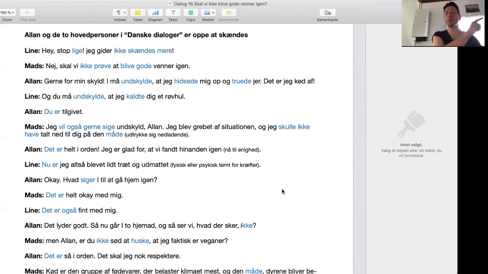Insert a shape with Figur

coord(191,13)
